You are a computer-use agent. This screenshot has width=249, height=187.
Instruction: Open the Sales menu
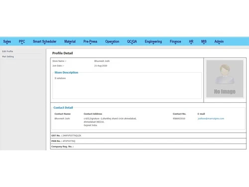tap(7, 41)
